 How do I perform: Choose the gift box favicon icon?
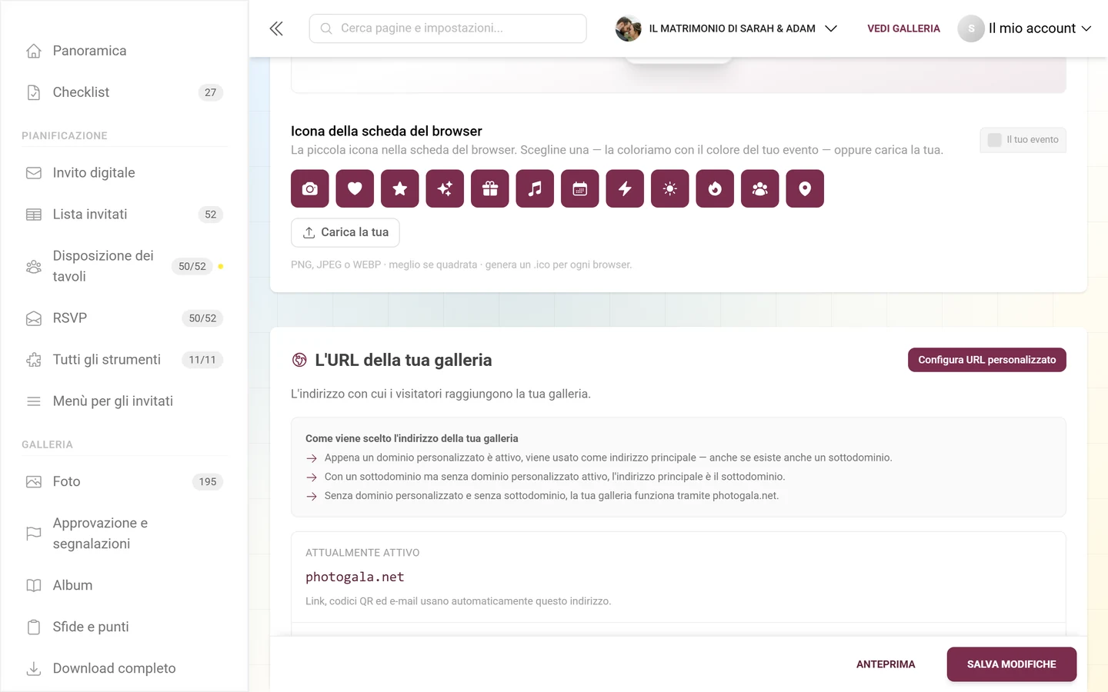[490, 188]
